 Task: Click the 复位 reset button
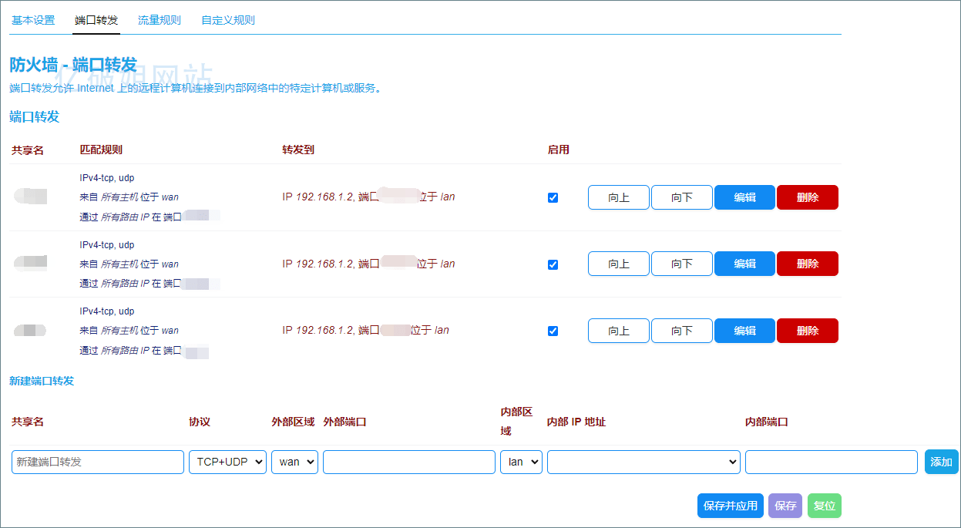[824, 506]
